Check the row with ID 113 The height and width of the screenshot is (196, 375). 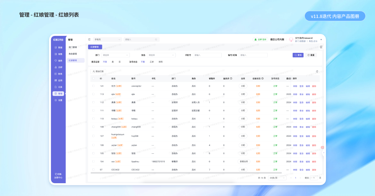pos(93,94)
